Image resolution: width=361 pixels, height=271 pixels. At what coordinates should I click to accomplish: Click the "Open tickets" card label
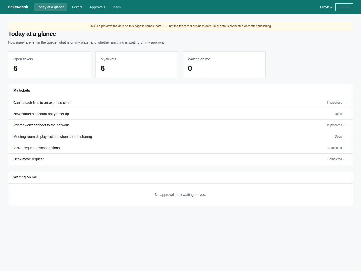pos(23,59)
